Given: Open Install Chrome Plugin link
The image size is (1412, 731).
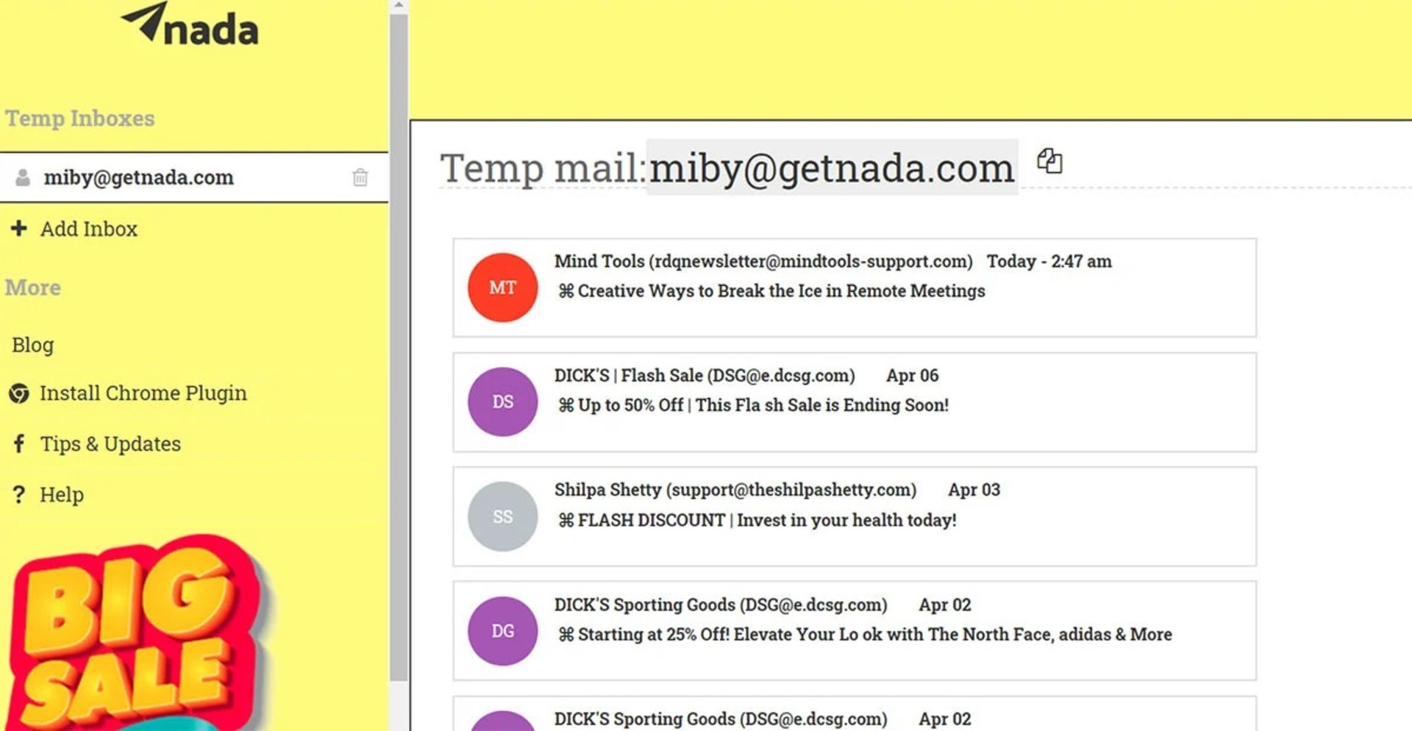Looking at the screenshot, I should point(143,393).
